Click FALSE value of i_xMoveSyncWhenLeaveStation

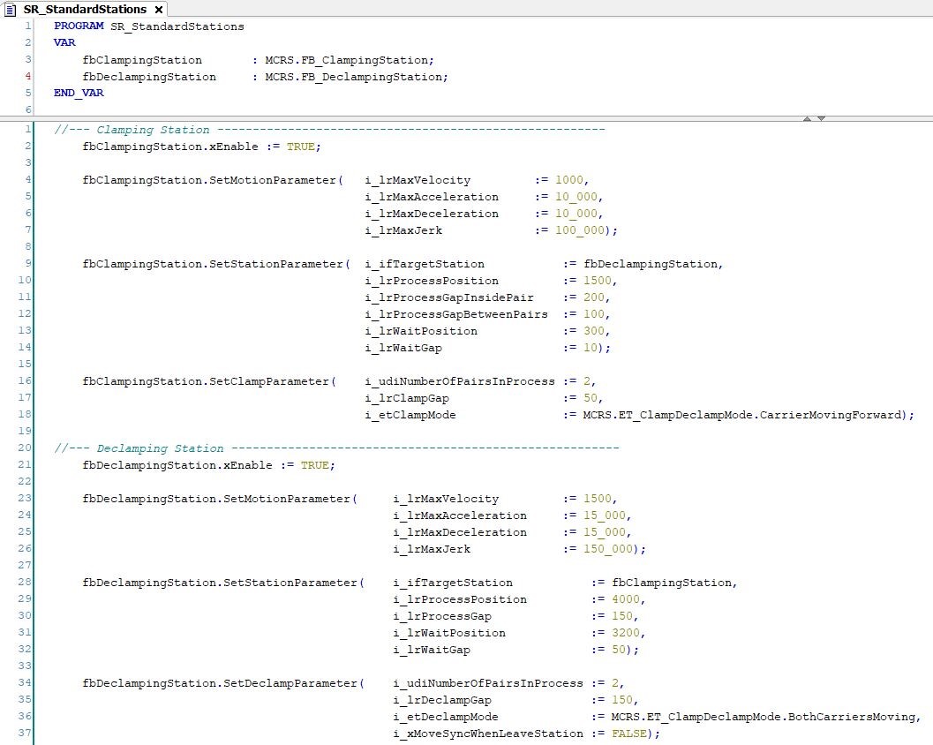point(629,734)
